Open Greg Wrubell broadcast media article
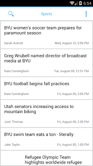This screenshot has width=93, height=166. (47, 63)
